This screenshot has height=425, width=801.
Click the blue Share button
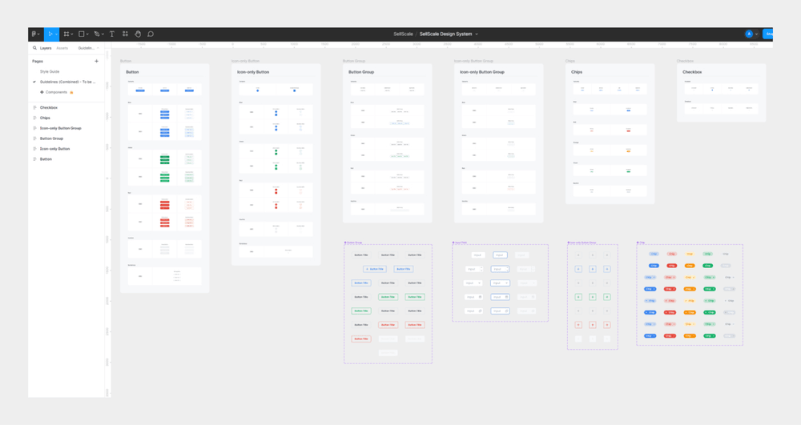[768, 34]
